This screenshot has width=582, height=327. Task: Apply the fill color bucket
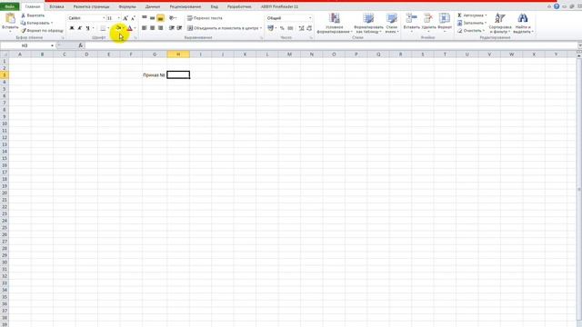click(118, 28)
